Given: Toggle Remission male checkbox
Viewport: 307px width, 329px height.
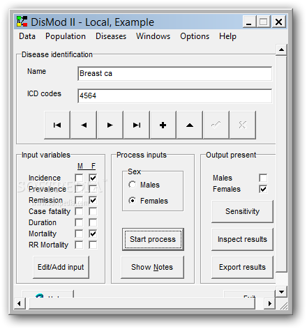Looking at the screenshot, I should (x=79, y=200).
